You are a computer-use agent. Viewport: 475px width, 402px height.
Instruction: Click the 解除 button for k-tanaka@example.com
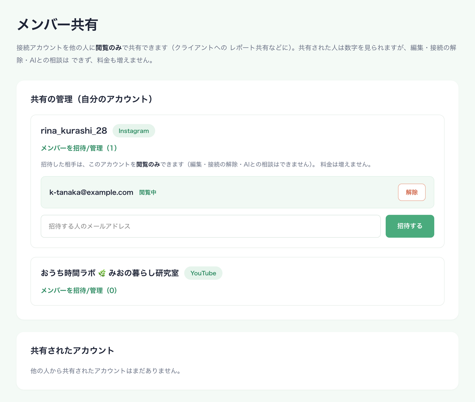click(411, 192)
